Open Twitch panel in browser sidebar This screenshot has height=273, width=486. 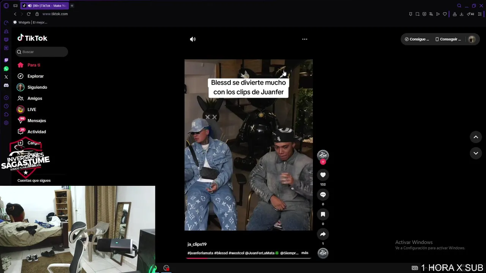point(6,60)
